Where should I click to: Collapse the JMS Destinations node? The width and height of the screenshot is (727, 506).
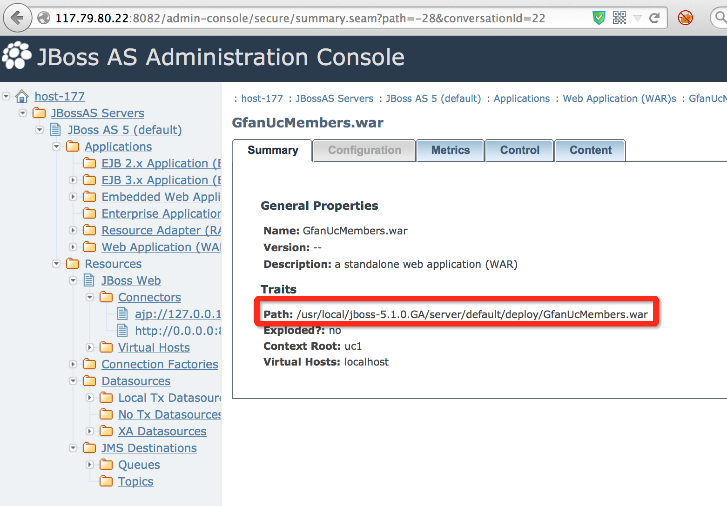tap(73, 448)
